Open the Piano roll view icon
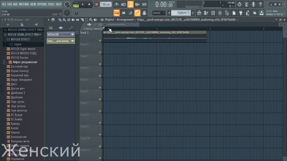287x161 pixels. 206,13
